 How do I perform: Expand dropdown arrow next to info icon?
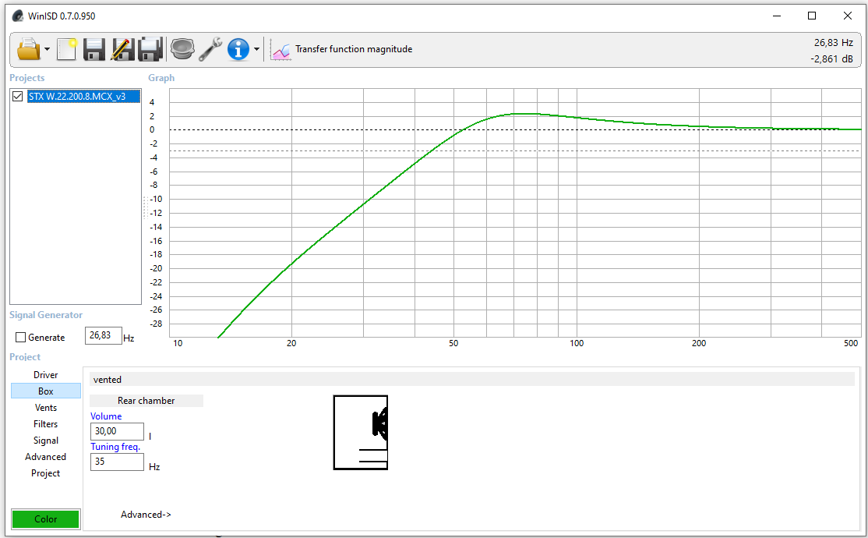pos(256,49)
